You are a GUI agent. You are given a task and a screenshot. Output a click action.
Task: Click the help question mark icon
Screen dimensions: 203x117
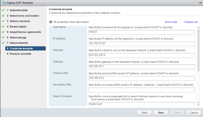coord(196,2)
